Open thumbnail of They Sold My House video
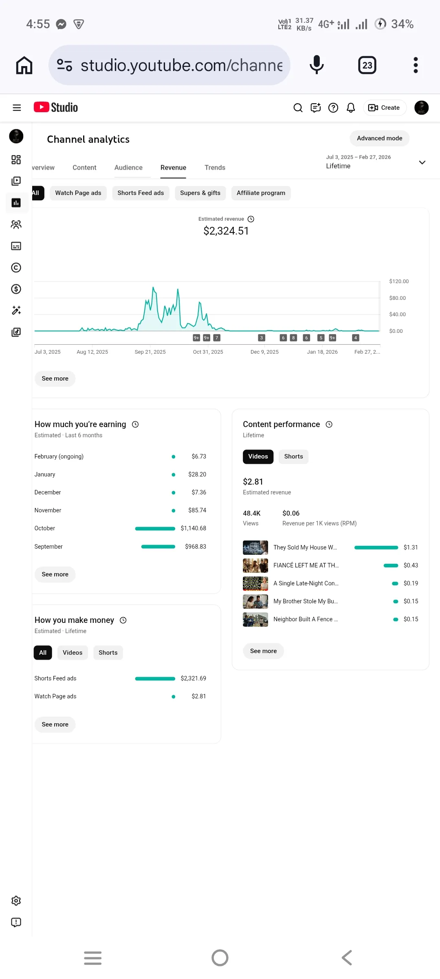Screen dimensions: 440x979 [x=255, y=547]
